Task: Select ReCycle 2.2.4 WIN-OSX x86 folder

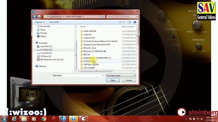Action: tap(95, 51)
